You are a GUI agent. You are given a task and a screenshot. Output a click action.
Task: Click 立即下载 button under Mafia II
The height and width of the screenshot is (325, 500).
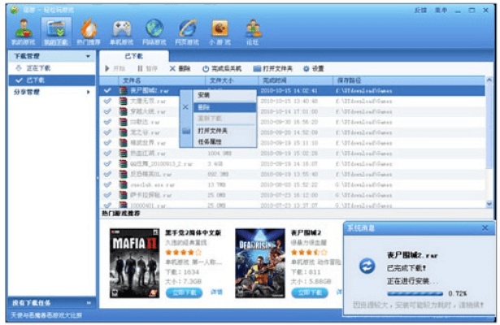pyautogui.click(x=184, y=292)
